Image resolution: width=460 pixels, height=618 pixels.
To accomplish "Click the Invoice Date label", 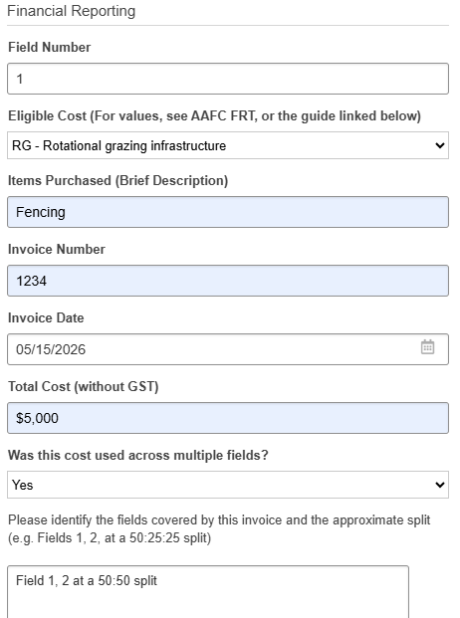I will click(x=46, y=317).
